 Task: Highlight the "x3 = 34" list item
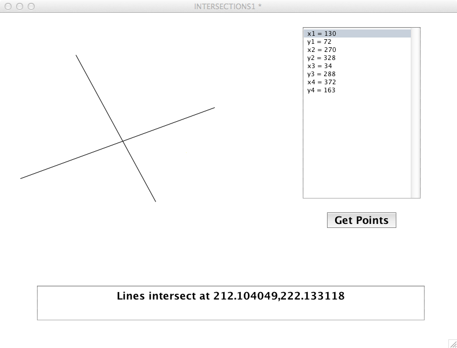(319, 66)
